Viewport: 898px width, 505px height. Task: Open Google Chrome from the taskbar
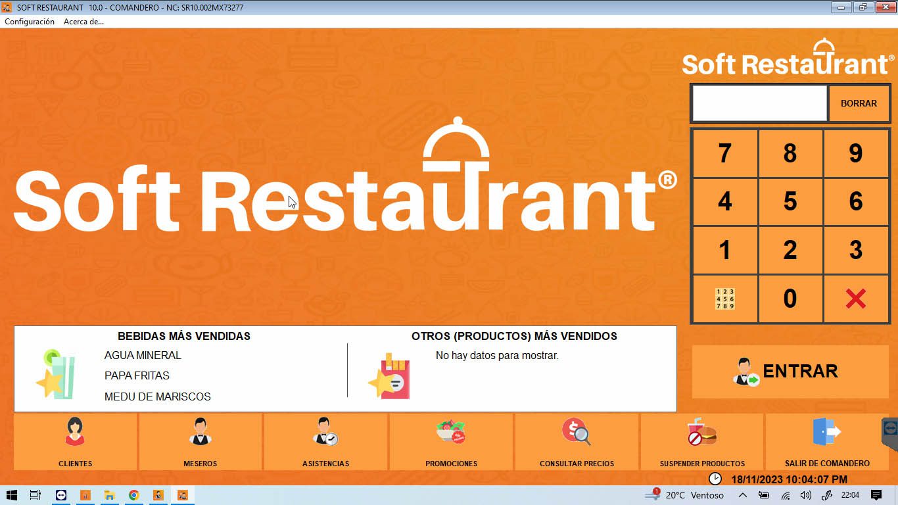tap(133, 495)
